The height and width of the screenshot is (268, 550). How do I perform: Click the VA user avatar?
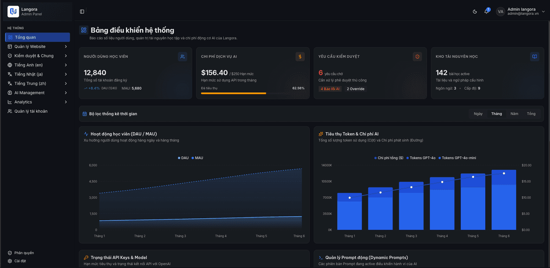click(x=500, y=11)
